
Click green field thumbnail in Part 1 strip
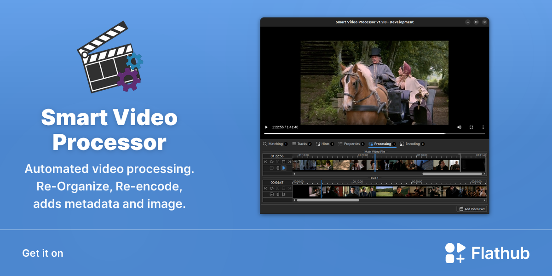click(385, 191)
